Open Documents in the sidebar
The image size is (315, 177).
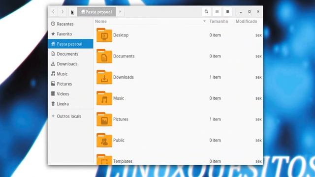[70, 54]
